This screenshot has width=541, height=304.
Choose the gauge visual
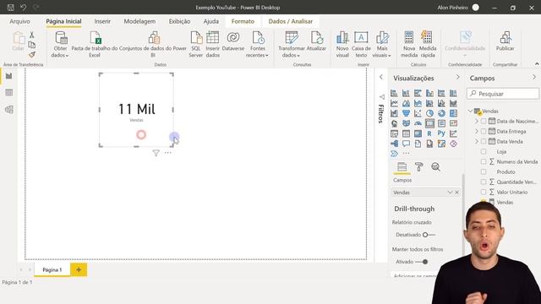(418, 123)
